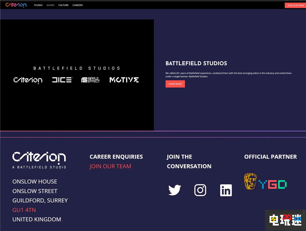Click the pixelated YGD partner logo
306x231 pixels.
pos(272,184)
